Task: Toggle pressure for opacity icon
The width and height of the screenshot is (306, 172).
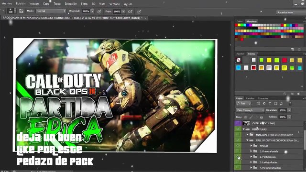Action: [99, 11]
